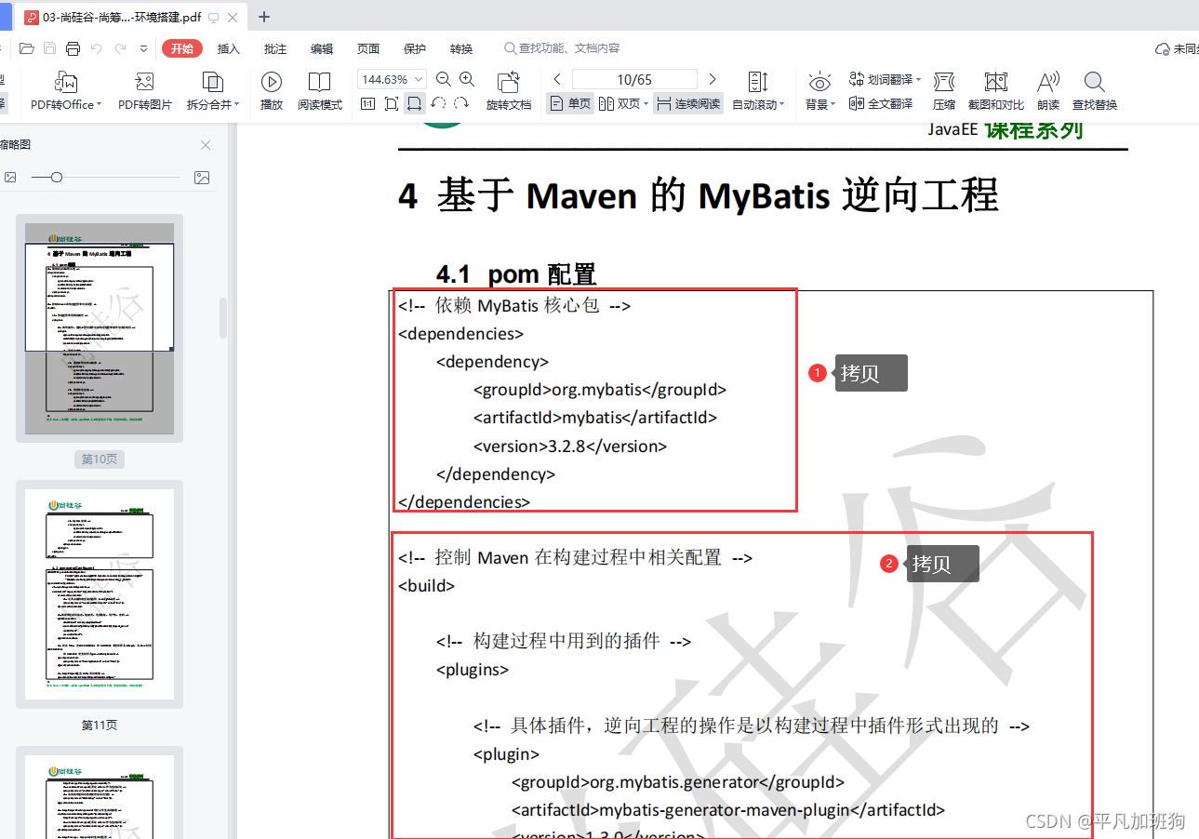Open the 页面 menu tab

tap(368, 48)
